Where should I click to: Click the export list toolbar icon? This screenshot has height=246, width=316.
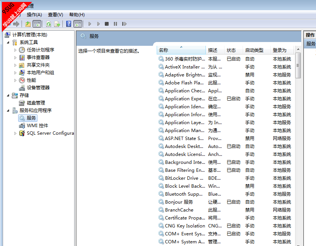57,24
